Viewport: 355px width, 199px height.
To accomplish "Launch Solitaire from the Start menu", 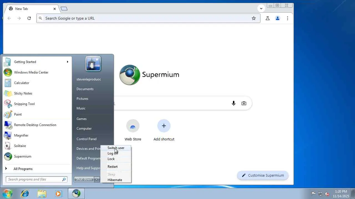I will (x=37, y=146).
